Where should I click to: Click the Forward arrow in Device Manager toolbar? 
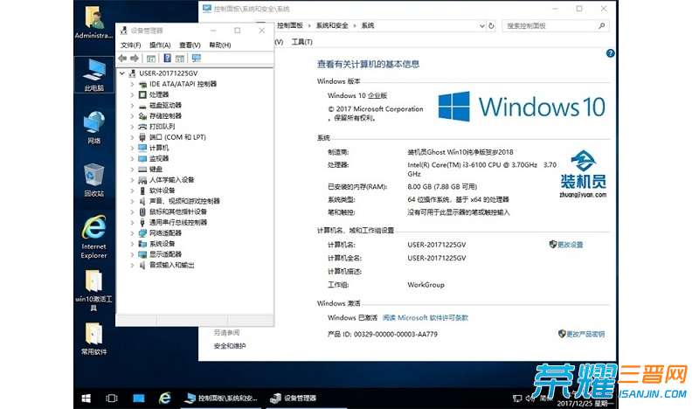click(135, 59)
